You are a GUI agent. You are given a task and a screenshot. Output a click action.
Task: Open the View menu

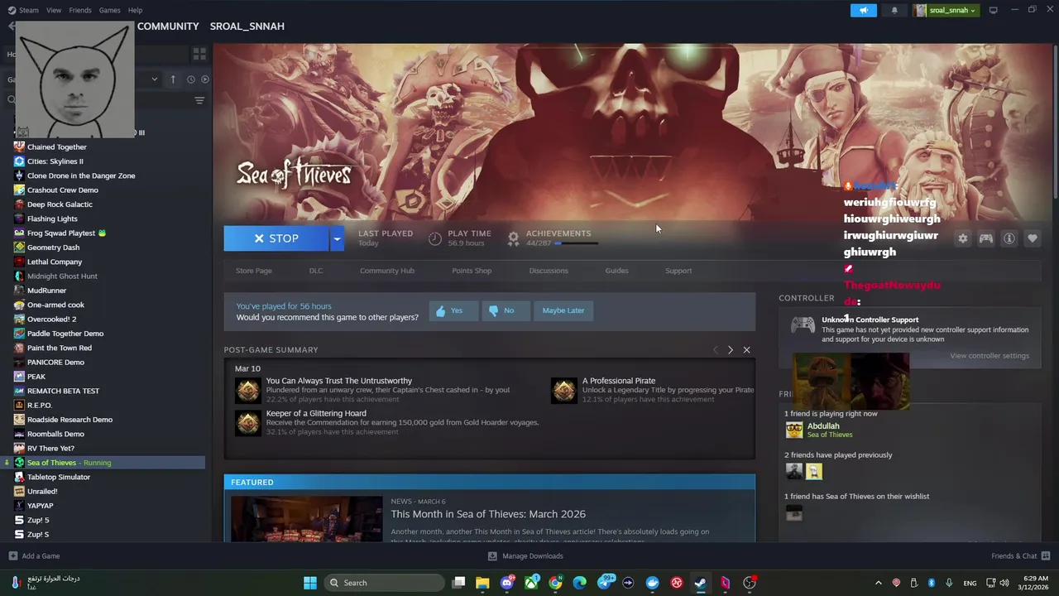[x=54, y=10]
